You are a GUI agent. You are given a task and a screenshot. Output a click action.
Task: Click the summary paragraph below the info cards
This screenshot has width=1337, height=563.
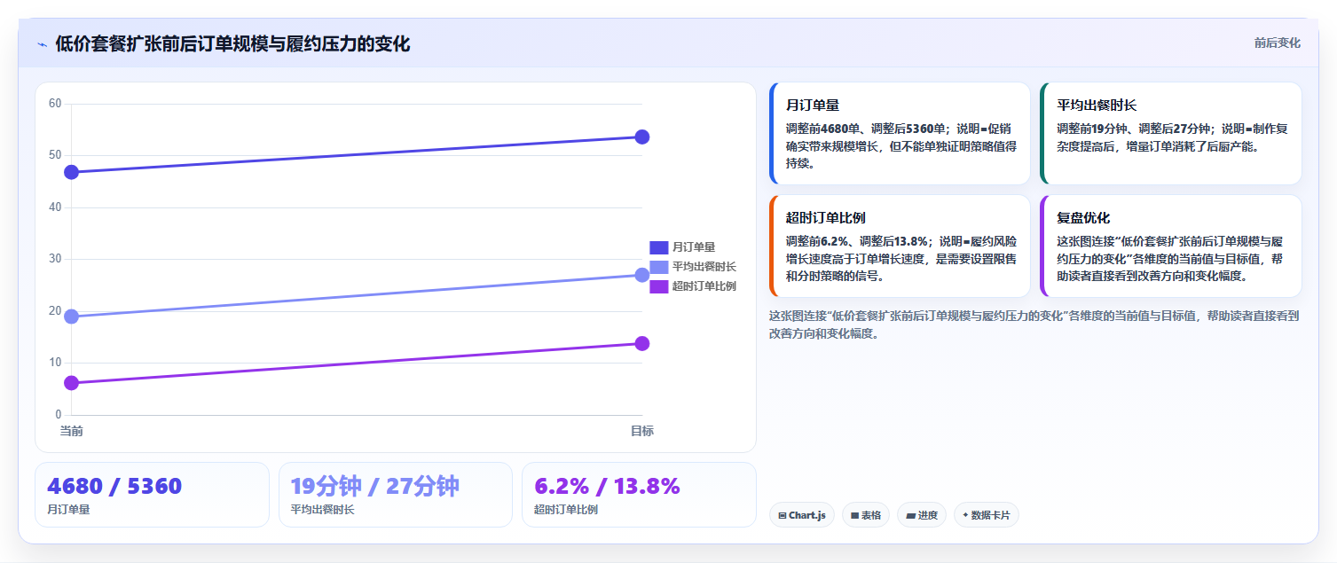tap(1034, 325)
